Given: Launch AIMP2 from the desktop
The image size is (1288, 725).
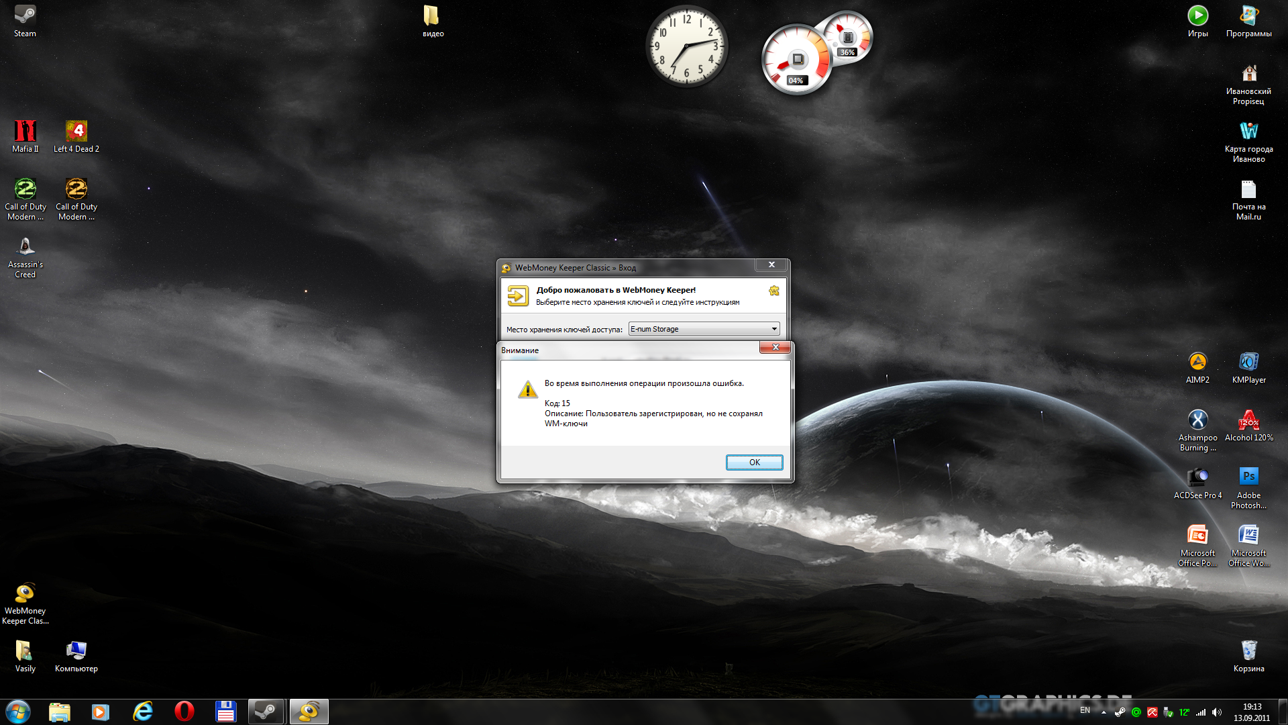Looking at the screenshot, I should [x=1197, y=367].
